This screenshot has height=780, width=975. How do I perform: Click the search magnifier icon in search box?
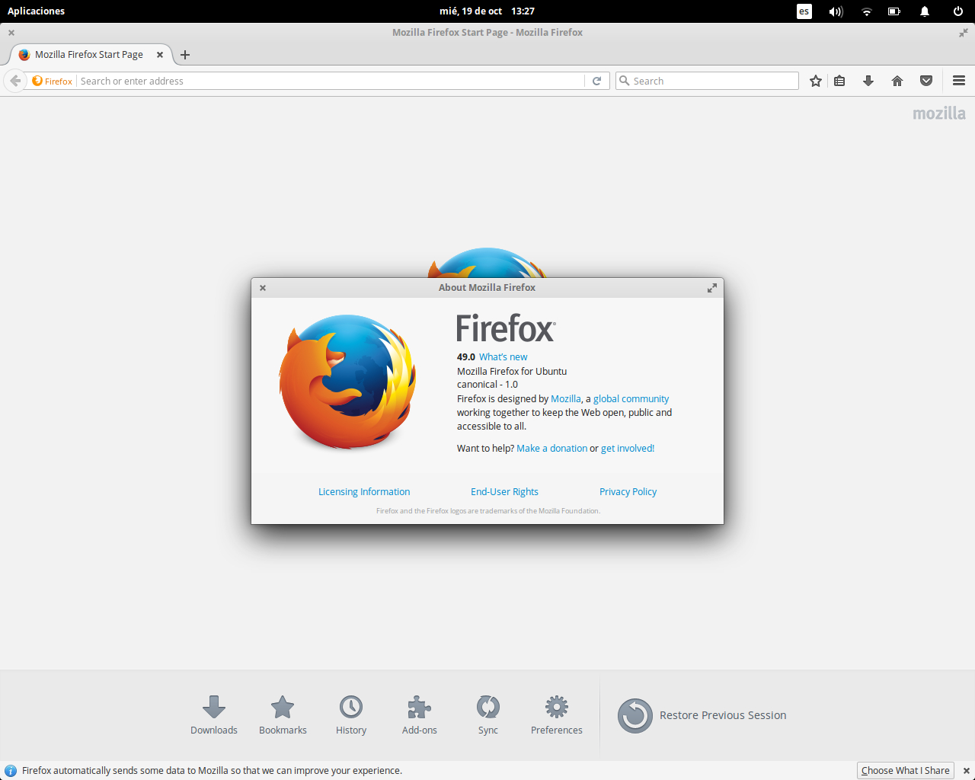point(625,81)
